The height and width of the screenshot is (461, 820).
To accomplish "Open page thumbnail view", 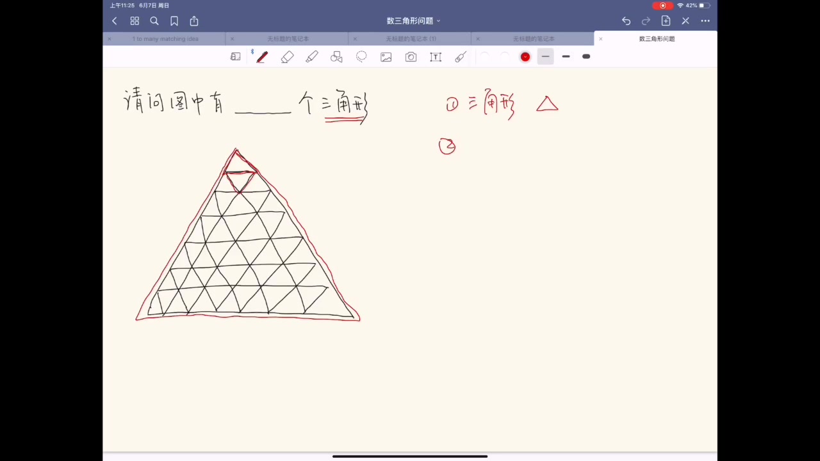I will [x=135, y=20].
